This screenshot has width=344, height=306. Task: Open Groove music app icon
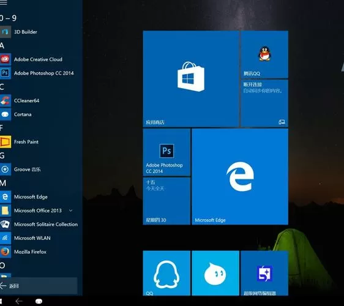[5, 170]
